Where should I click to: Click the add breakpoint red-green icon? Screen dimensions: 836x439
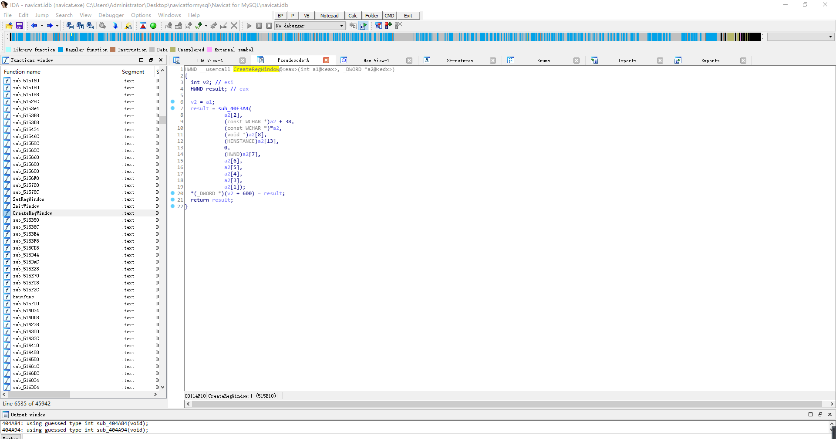tap(388, 26)
